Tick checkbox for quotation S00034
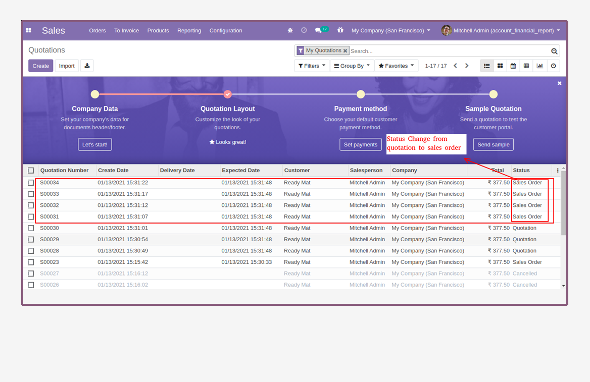590x382 pixels. point(31,183)
